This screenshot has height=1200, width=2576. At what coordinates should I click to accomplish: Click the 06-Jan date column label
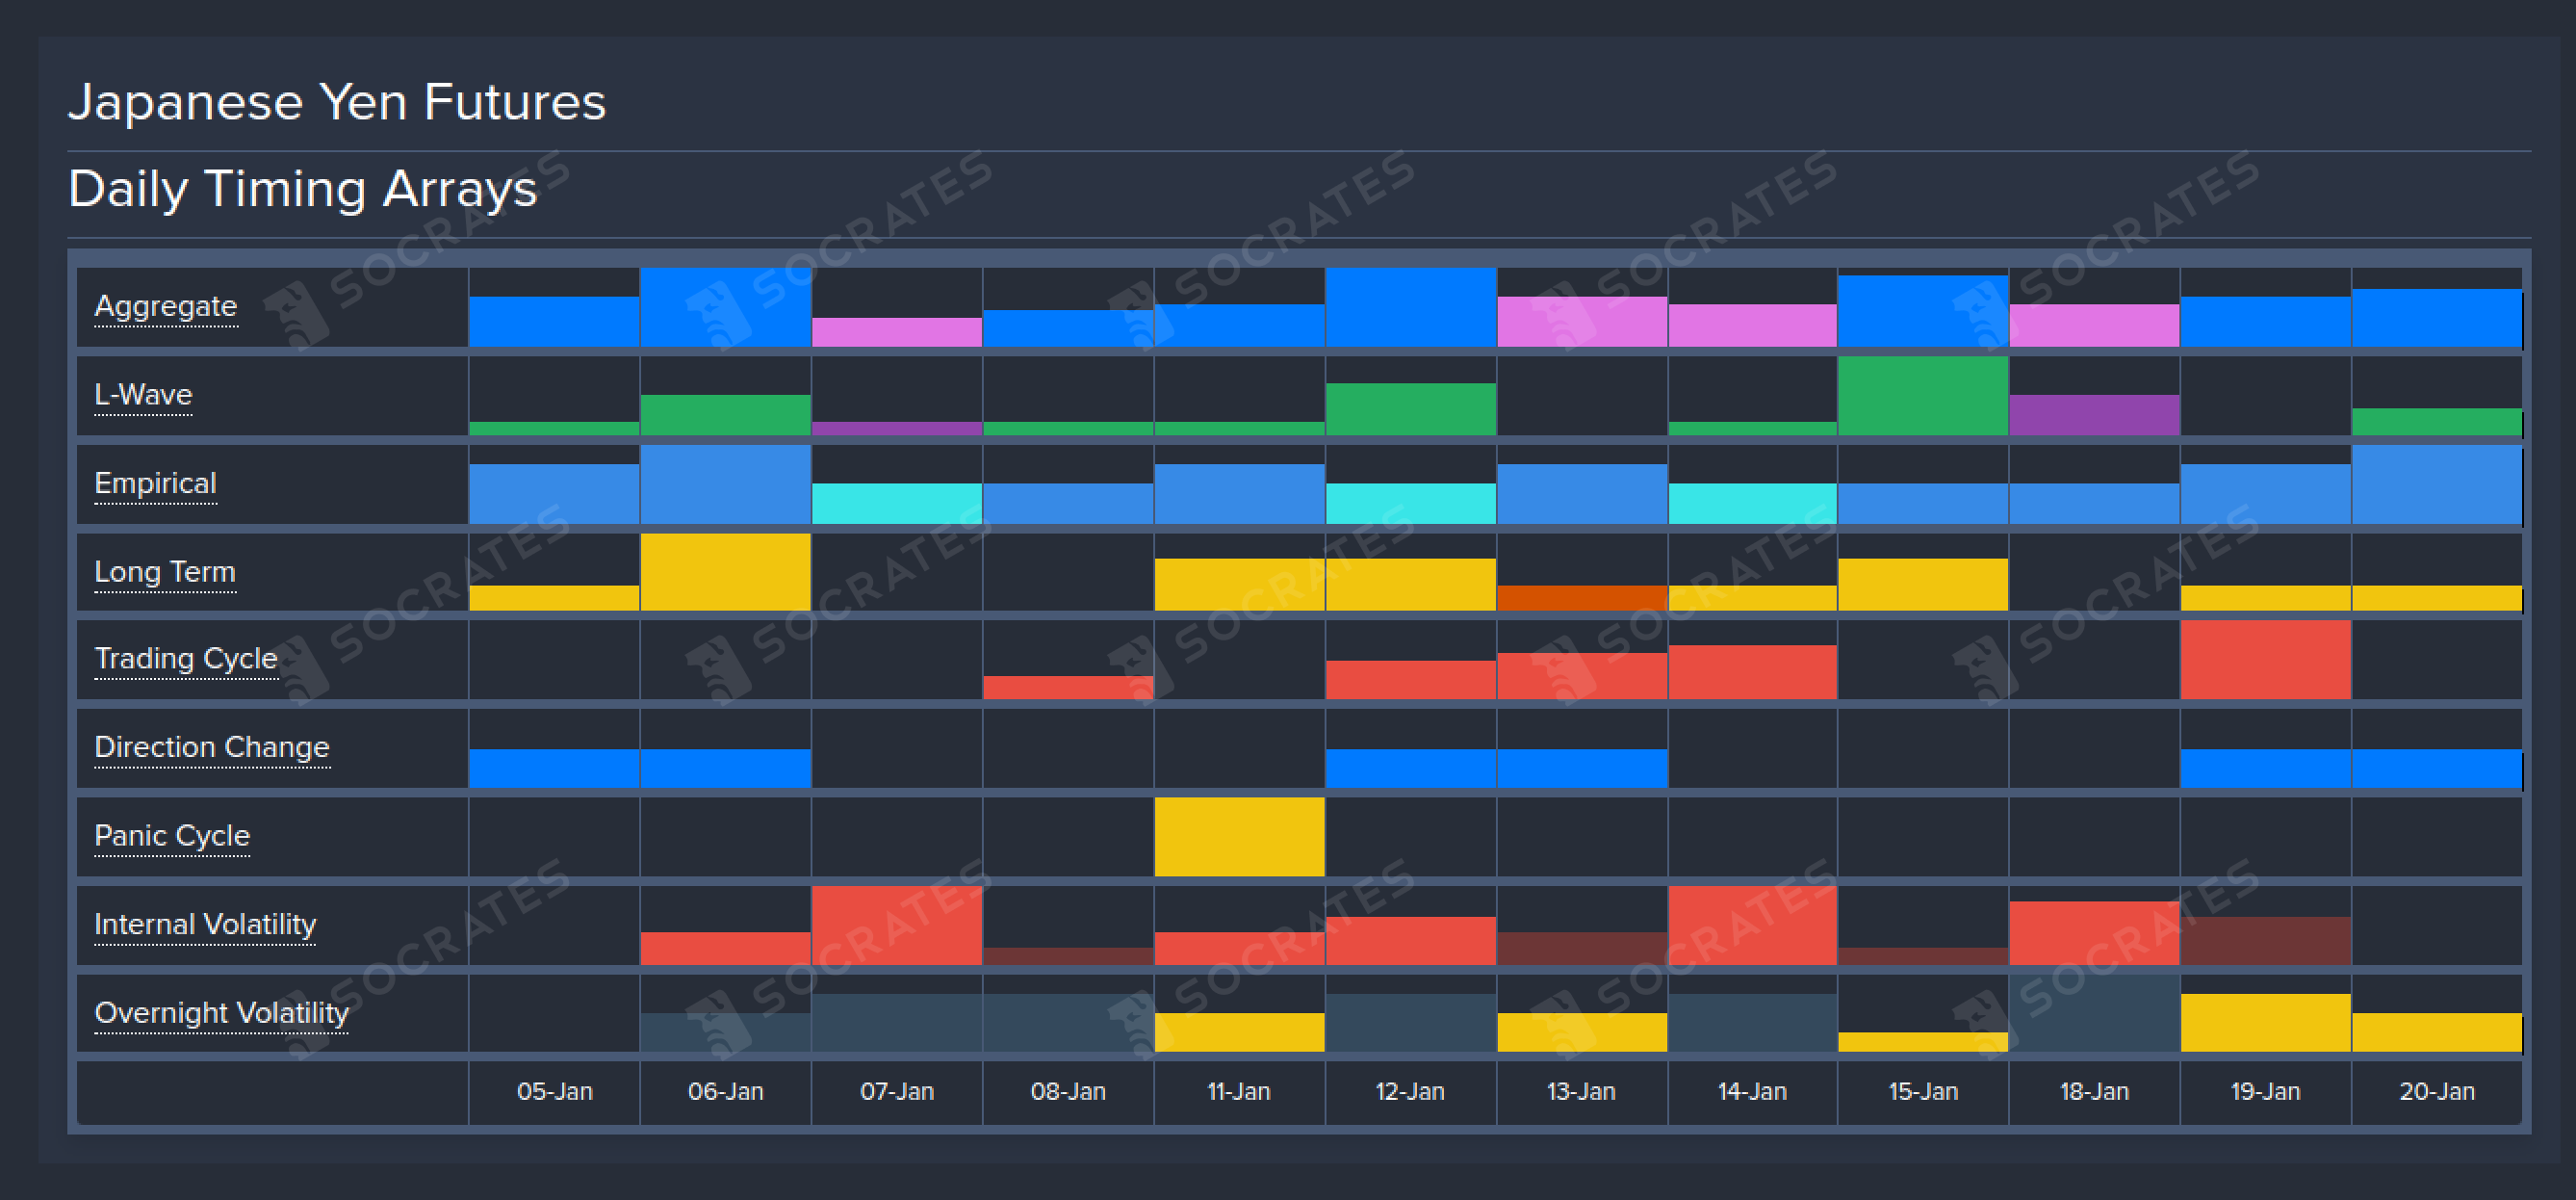(x=726, y=1092)
